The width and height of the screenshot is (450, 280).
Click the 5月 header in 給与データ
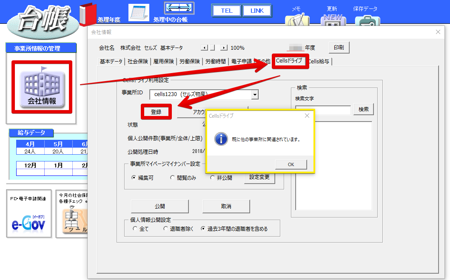tap(58, 144)
